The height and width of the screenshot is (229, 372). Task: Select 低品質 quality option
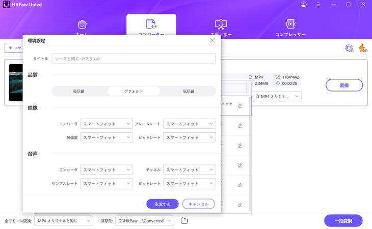189,91
